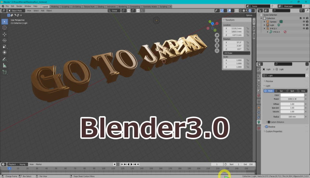Image resolution: width=310 pixels, height=178 pixels.
Task: Select the Add Cube tool
Action: click(x=5, y=72)
